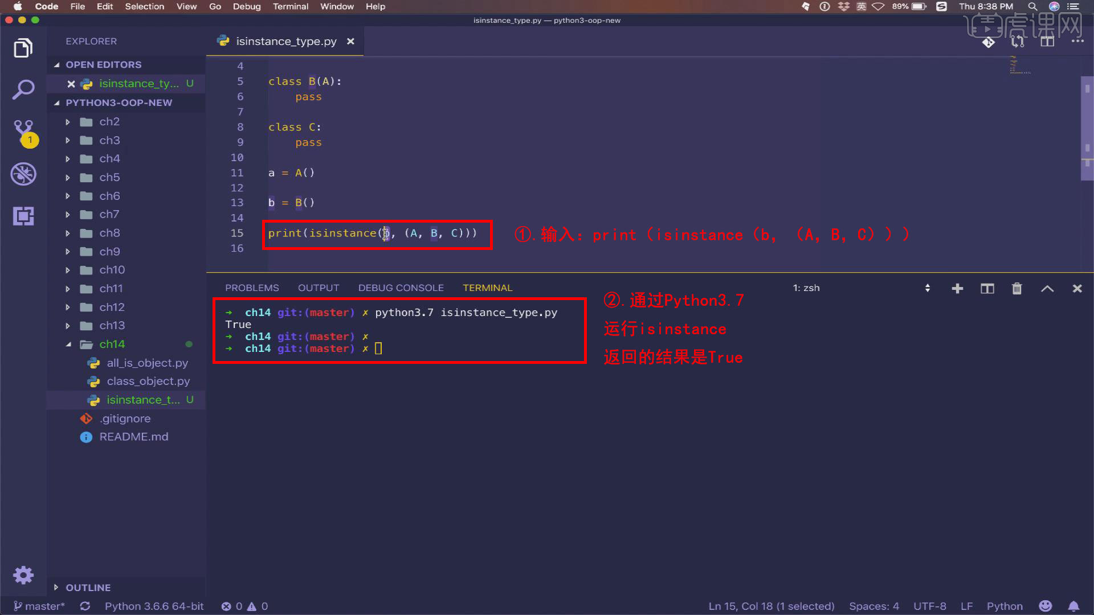Click the sync changes status bar icon
Screen dimensions: 1094x615
[85, 606]
